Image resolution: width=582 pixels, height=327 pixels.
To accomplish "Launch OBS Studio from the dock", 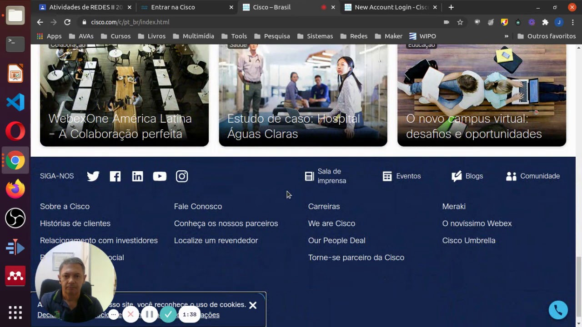I will pyautogui.click(x=15, y=218).
